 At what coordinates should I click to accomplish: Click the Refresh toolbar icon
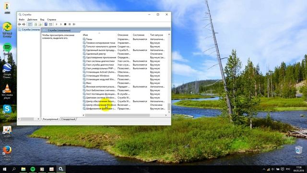click(x=35, y=25)
